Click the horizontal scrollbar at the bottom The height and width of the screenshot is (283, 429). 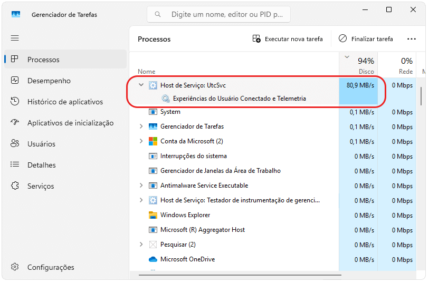(240, 275)
